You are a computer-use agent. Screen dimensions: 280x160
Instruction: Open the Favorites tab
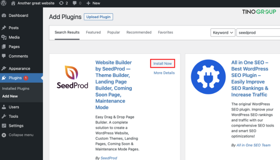pyautogui.click(x=165, y=32)
